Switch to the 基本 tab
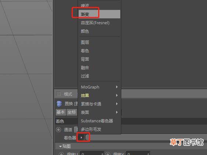The image size is (207, 155). [x=61, y=112]
